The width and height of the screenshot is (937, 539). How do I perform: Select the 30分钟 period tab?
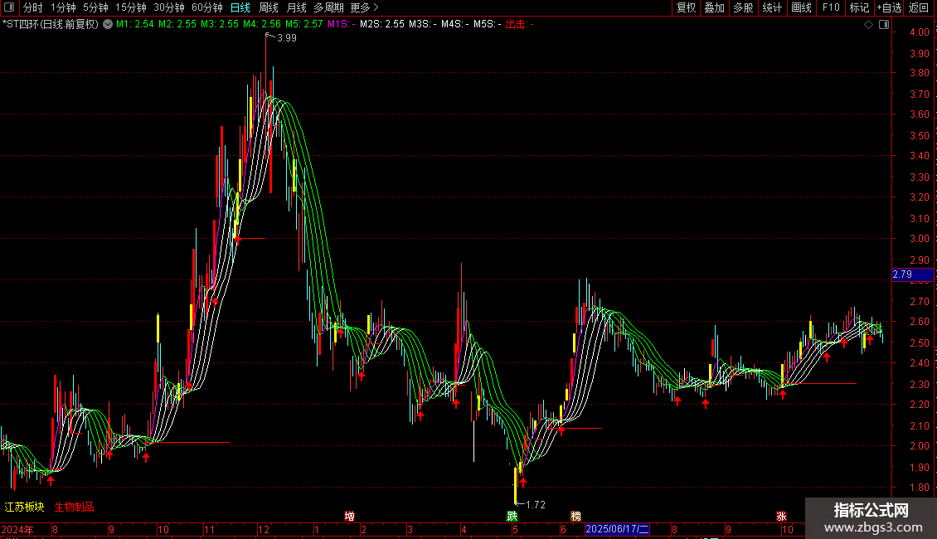[x=169, y=7]
